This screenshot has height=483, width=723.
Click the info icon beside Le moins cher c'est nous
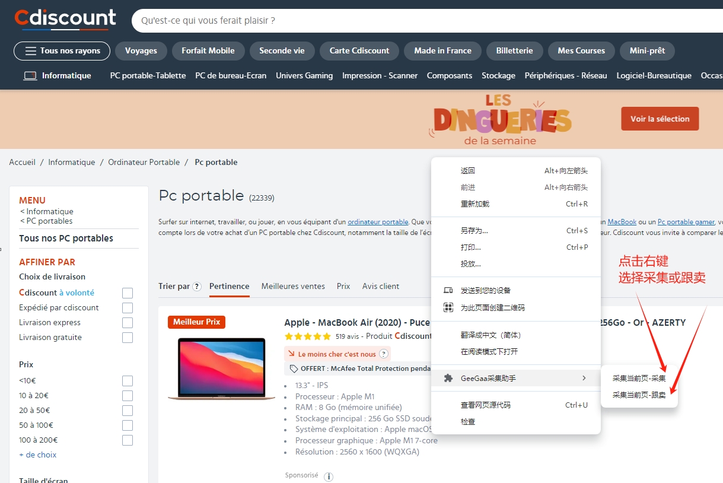tap(384, 354)
